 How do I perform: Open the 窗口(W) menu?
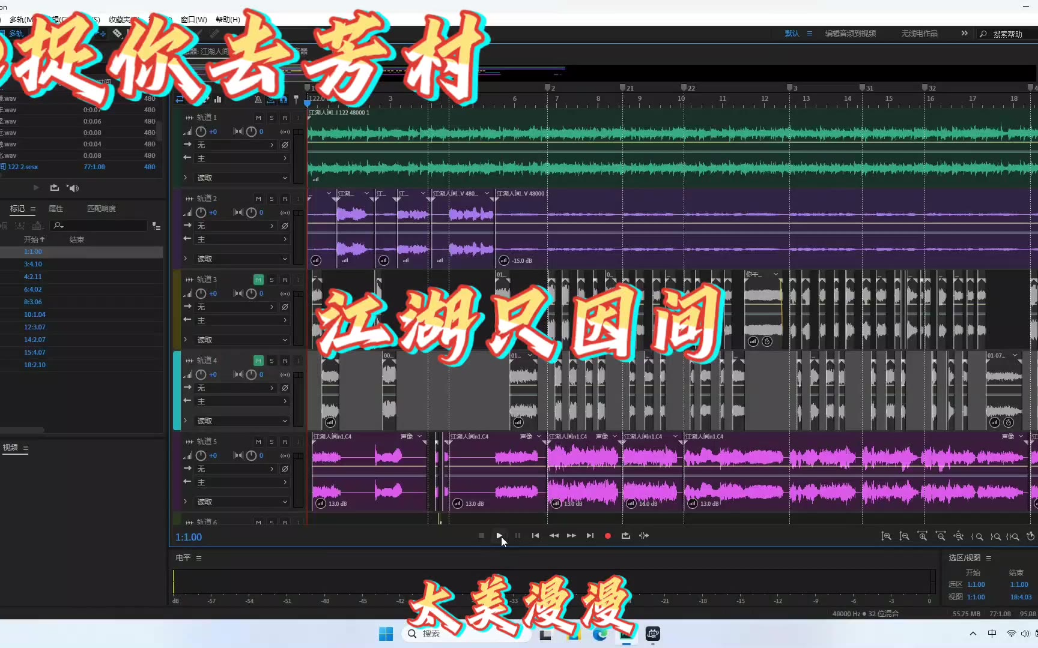pyautogui.click(x=193, y=20)
